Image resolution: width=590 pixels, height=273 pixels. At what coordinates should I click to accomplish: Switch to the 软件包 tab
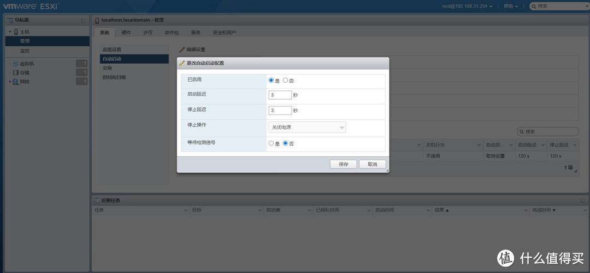tap(172, 33)
